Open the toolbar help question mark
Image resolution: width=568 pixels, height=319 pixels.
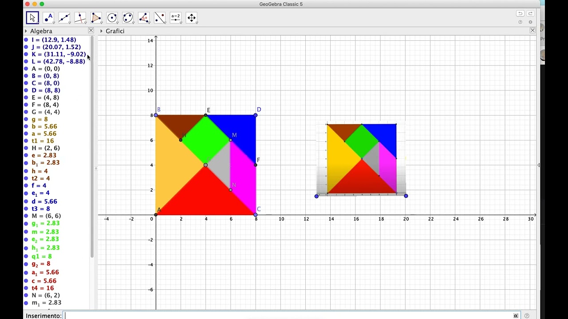click(520, 22)
